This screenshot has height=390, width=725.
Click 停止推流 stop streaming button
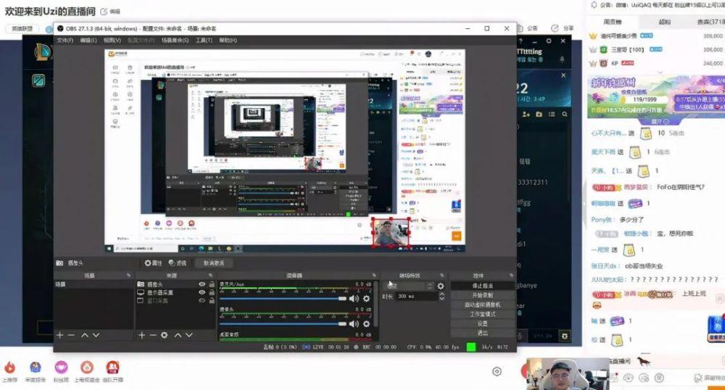pyautogui.click(x=482, y=286)
